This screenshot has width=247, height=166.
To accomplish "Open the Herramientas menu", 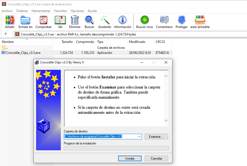I will click(41, 11).
